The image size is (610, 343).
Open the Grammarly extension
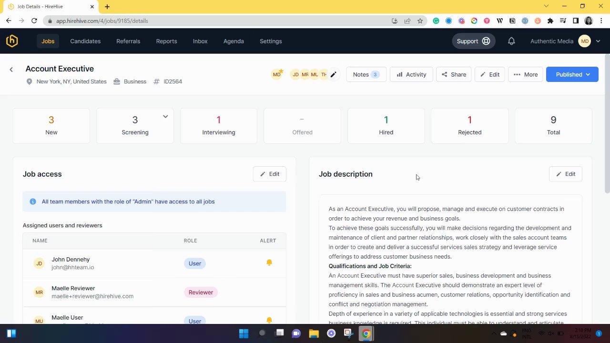pyautogui.click(x=436, y=21)
